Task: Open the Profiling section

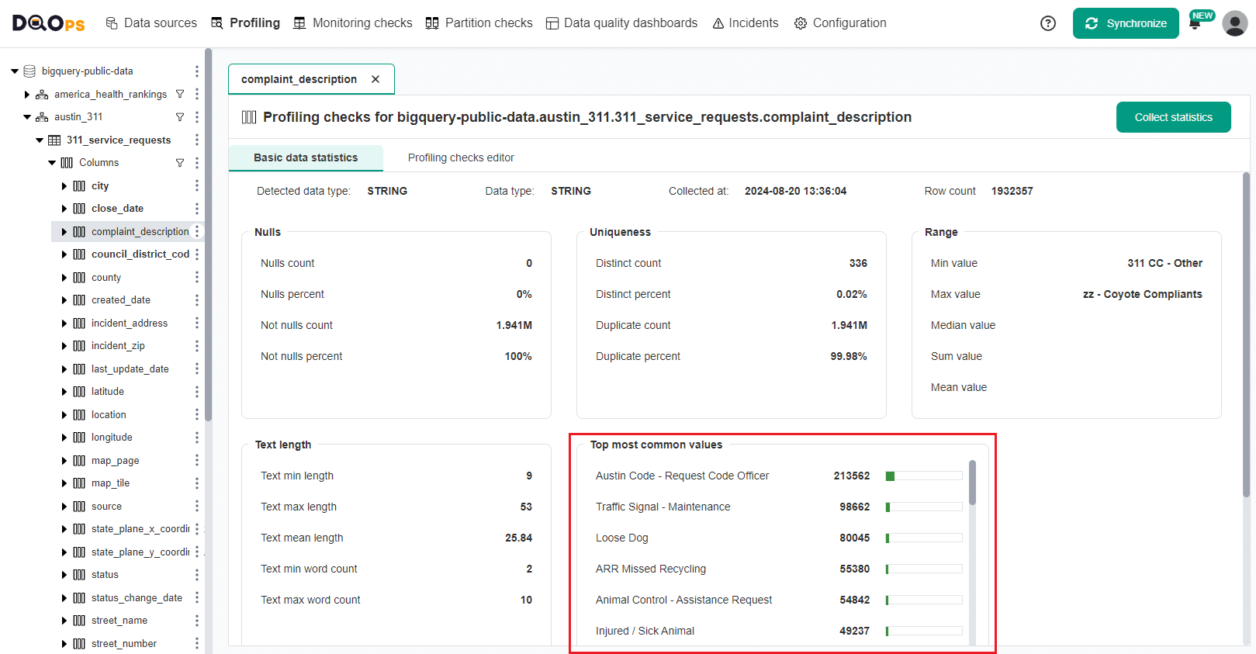Action: 245,23
